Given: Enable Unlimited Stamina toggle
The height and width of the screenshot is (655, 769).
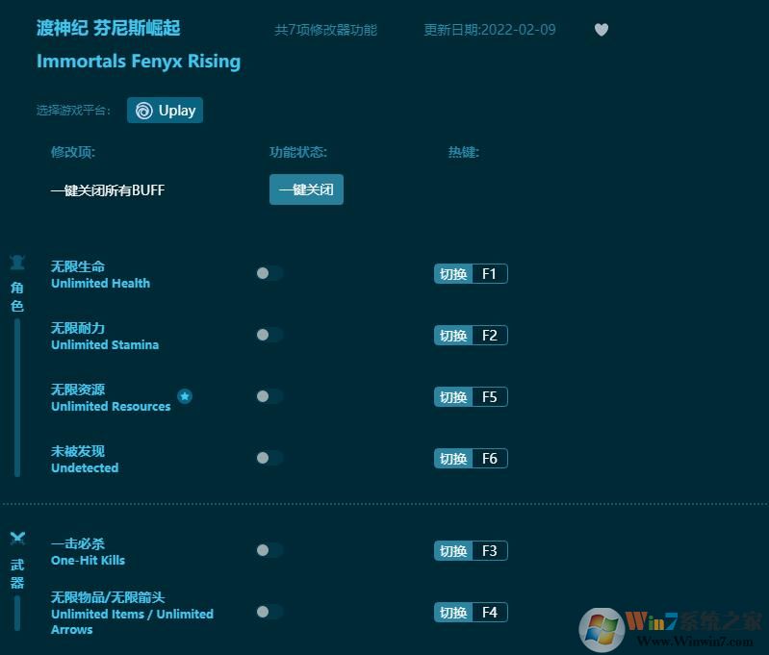Looking at the screenshot, I should pos(269,335).
